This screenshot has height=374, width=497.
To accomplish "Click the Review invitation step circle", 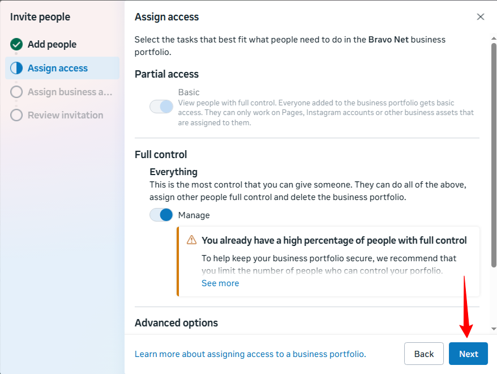I will [16, 115].
